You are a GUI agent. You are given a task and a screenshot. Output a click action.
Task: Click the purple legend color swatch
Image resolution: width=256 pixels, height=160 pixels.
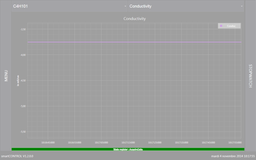(221, 26)
